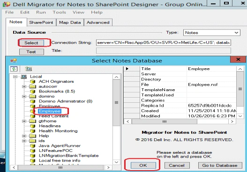Viewport: 247px width, 172px height.
Task: Click the Dell Migrator application title bar icon
Action: [7, 4]
